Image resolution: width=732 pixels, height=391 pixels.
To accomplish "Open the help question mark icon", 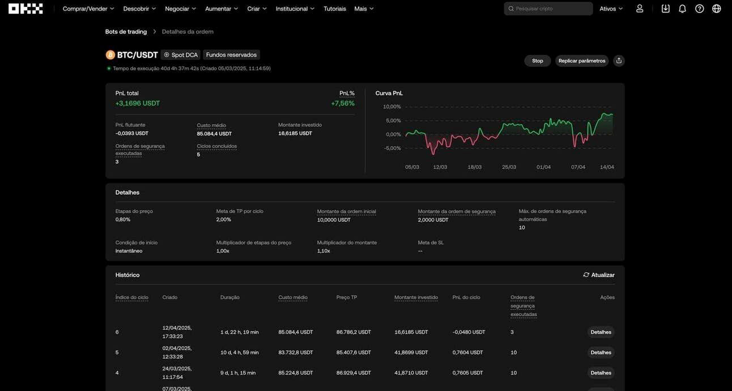I will 699,8.
